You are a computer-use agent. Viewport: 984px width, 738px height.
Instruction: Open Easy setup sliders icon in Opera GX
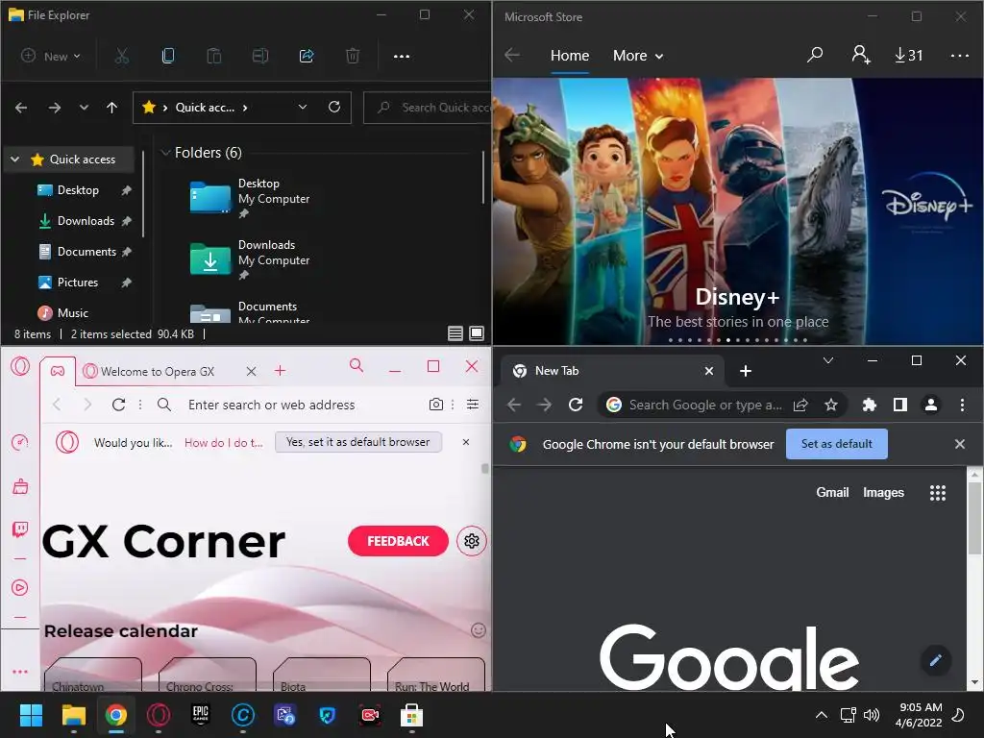coord(473,405)
